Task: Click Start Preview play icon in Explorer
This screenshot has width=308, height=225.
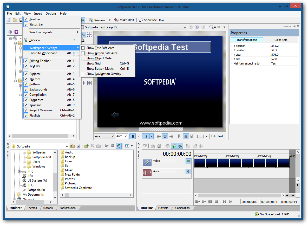Action: coord(107,146)
